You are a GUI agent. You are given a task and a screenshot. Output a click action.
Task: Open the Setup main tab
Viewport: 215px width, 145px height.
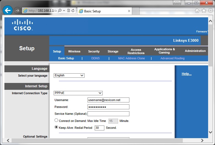coord(57,51)
